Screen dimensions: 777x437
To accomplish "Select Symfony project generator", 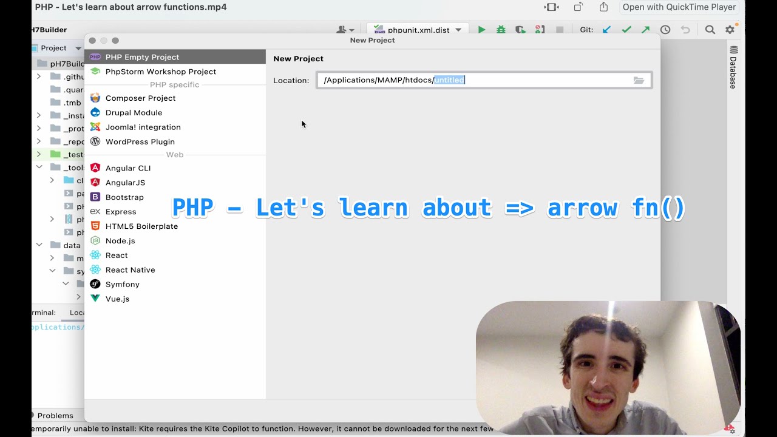I will (x=175, y=285).
